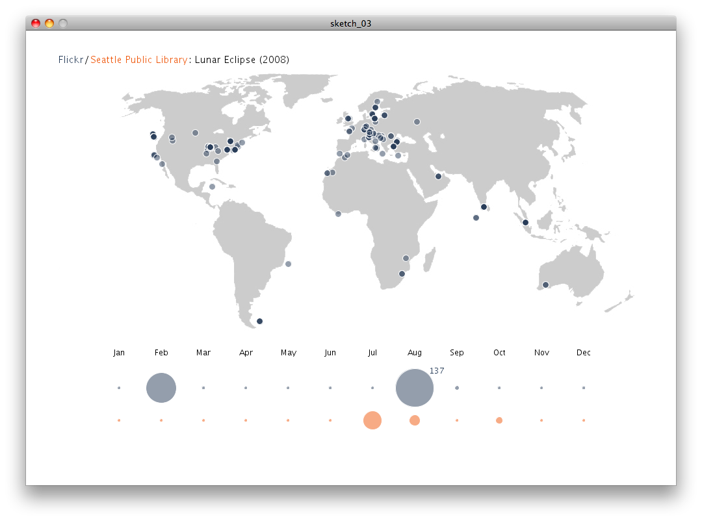Click the dot on the West African coast
The height and width of the screenshot is (521, 702).
(x=338, y=214)
